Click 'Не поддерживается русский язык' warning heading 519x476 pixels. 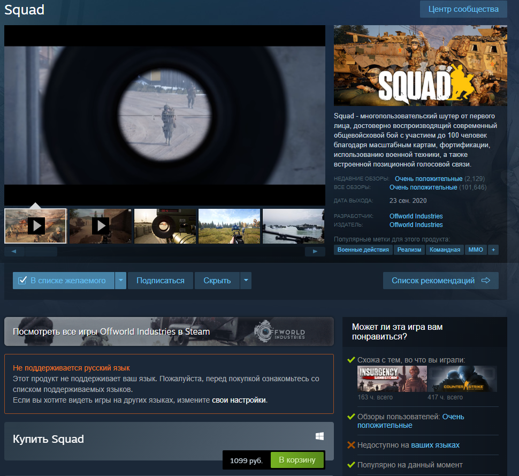coord(71,368)
